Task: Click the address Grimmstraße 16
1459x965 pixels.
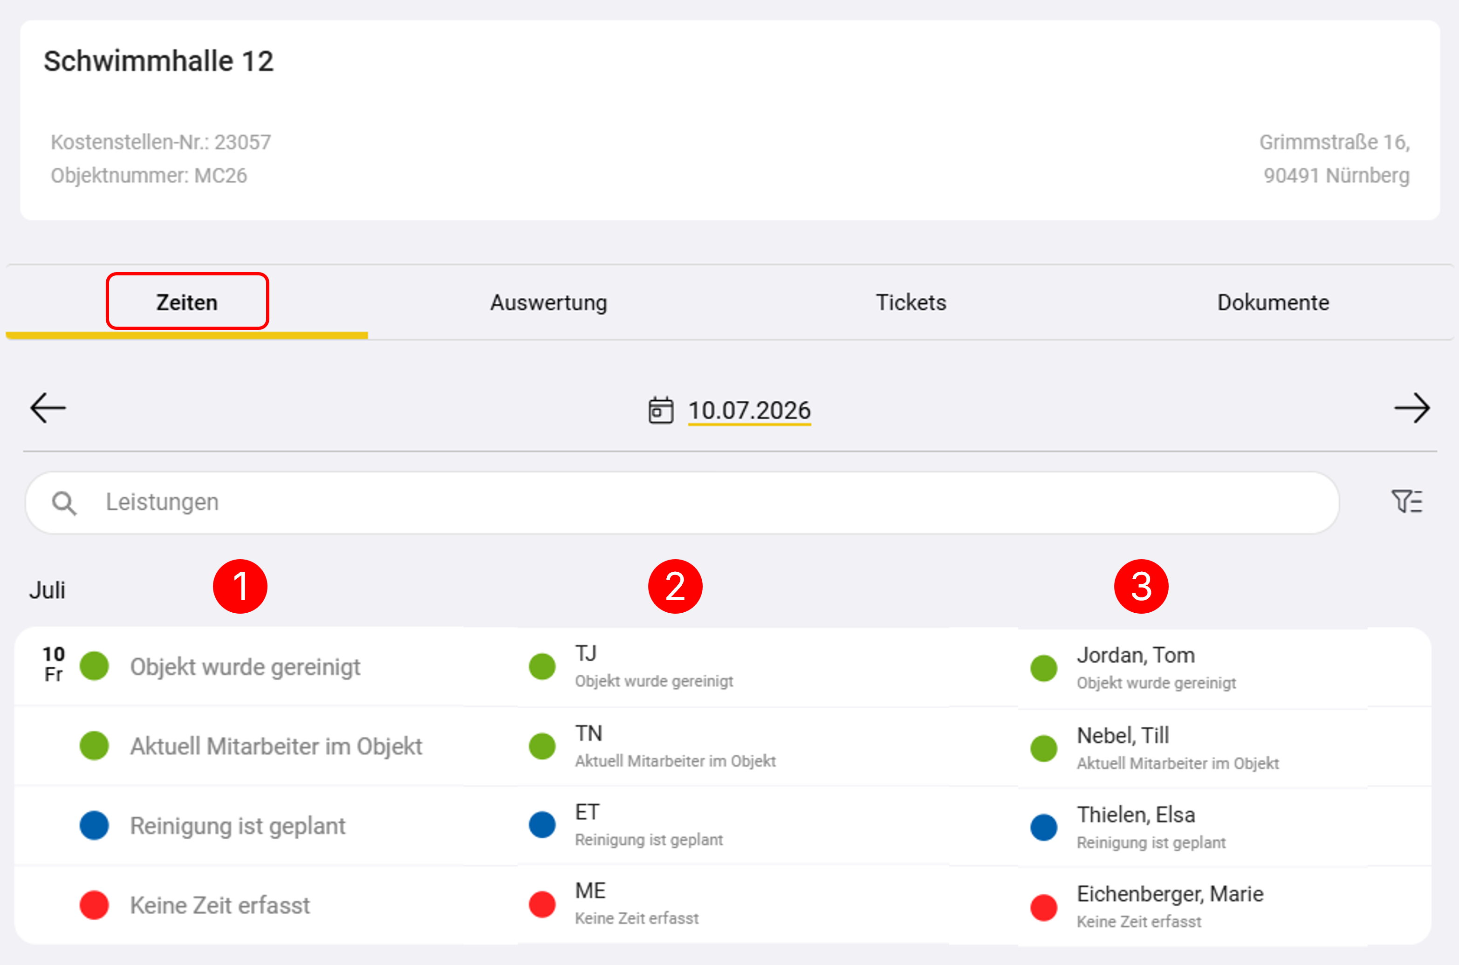Action: coord(1335,142)
